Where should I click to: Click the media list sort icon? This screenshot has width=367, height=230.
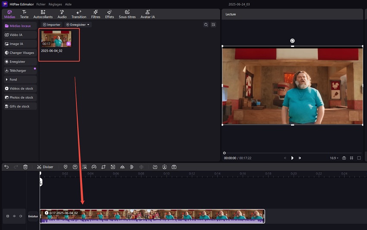click(213, 25)
